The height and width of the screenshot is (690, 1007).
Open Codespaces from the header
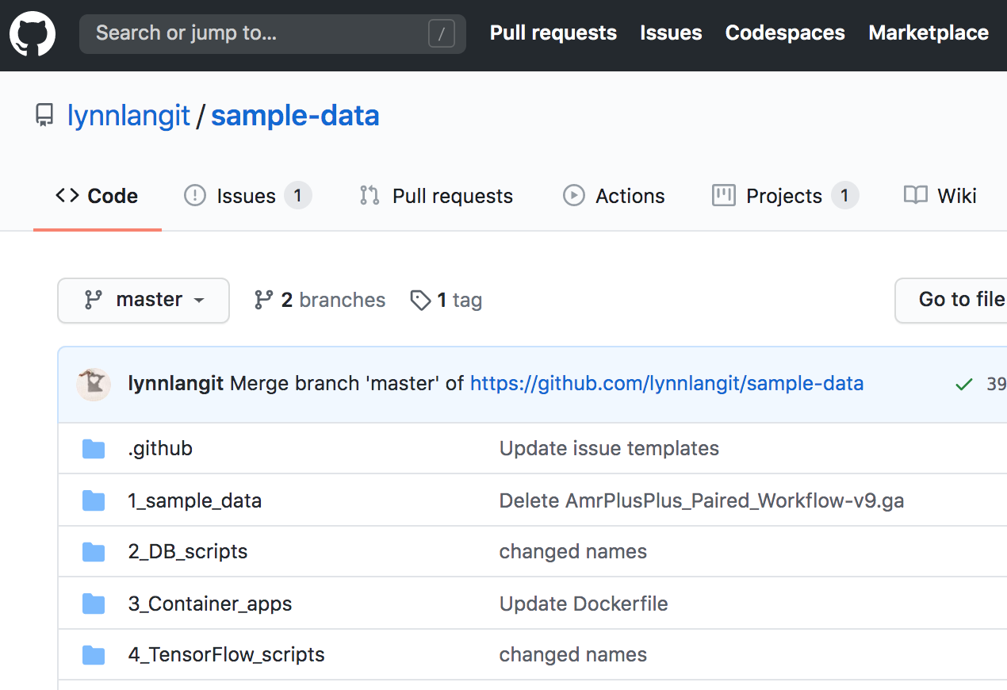pyautogui.click(x=785, y=33)
